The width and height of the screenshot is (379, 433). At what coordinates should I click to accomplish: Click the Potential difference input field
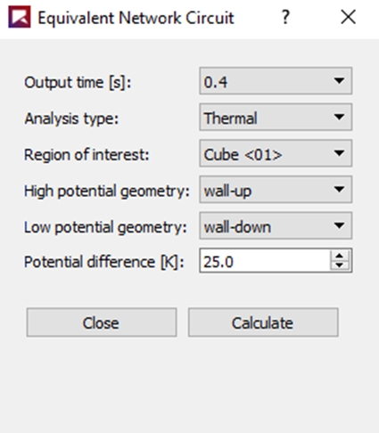[265, 260]
